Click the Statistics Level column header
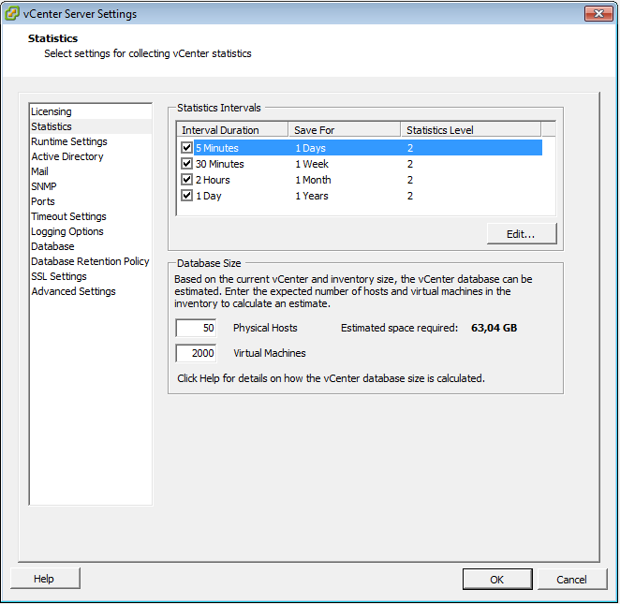620x604 pixels. [471, 130]
